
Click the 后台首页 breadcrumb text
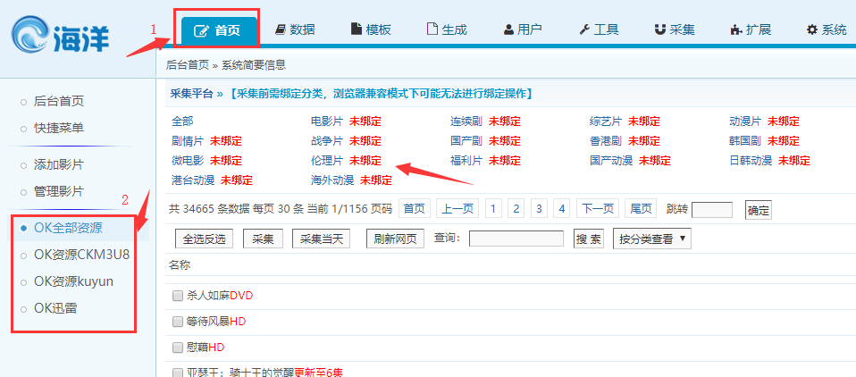click(188, 65)
